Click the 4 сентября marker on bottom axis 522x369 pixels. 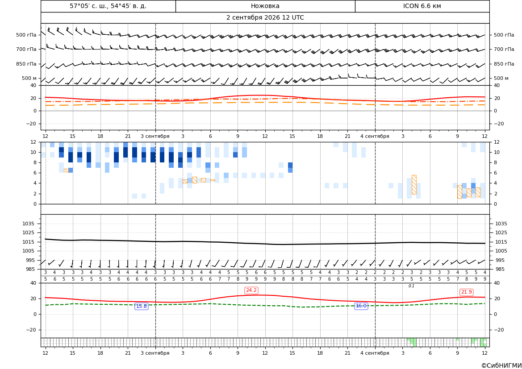(x=375, y=353)
